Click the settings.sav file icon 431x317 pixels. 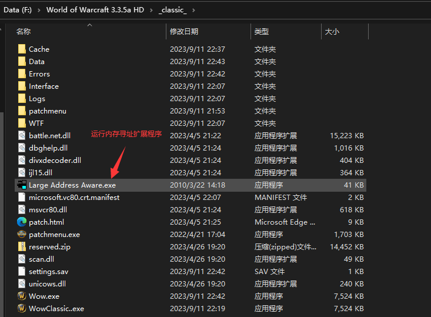pos(22,271)
